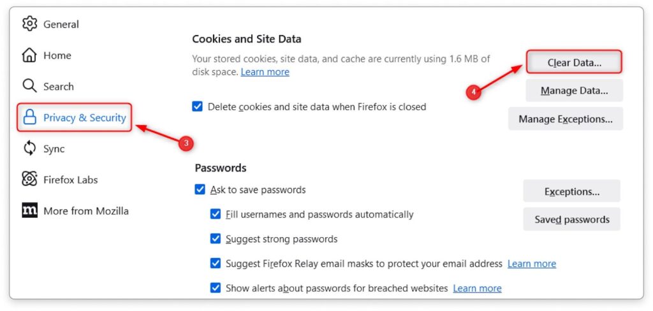Go to the Firefox Labs section

pos(70,180)
